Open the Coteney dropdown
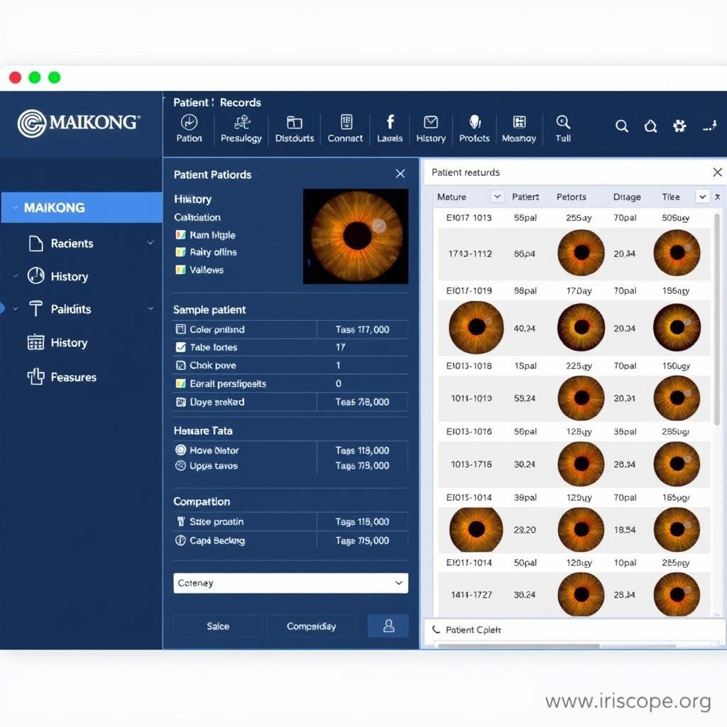The image size is (727, 727). 290,583
